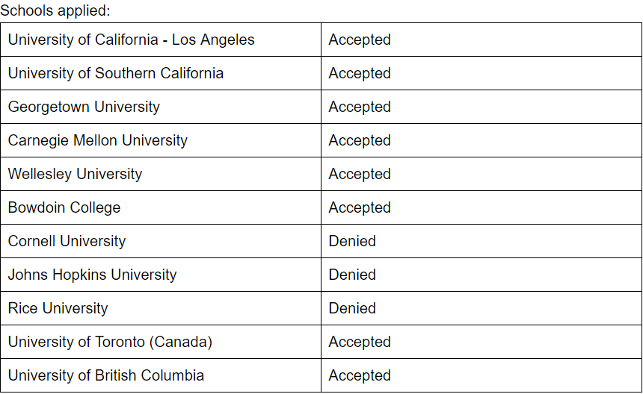This screenshot has height=394, width=643.
Task: Click the University of California - Los Angeles cell
Action: 161,40
